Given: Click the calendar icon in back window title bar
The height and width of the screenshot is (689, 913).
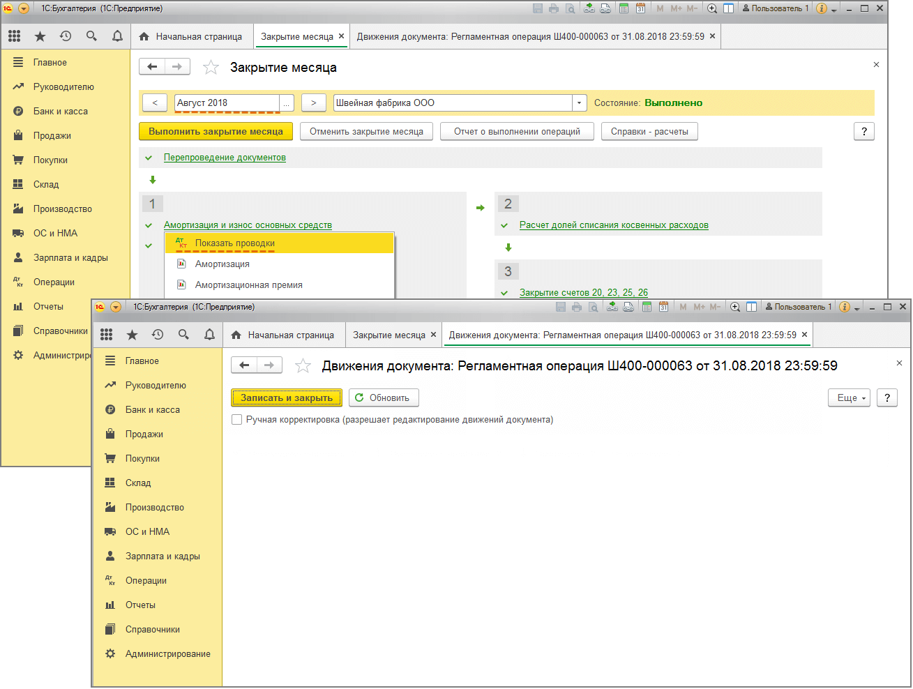Looking at the screenshot, I should [640, 8].
